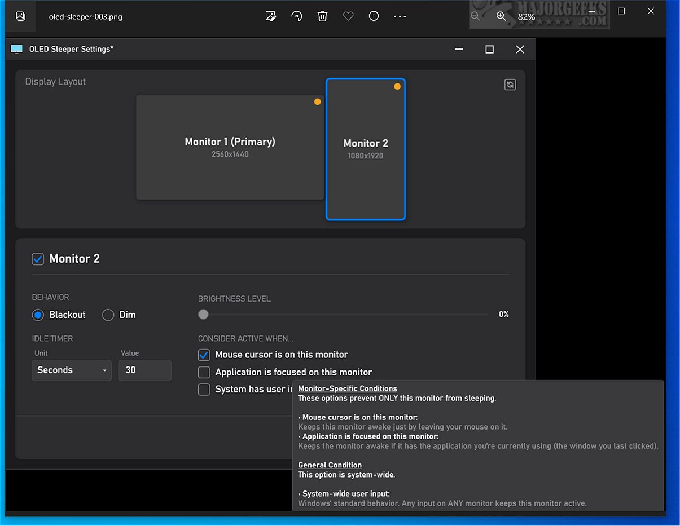Click the edit image icon in Photos toolbar
680x526 pixels.
pyautogui.click(x=271, y=16)
